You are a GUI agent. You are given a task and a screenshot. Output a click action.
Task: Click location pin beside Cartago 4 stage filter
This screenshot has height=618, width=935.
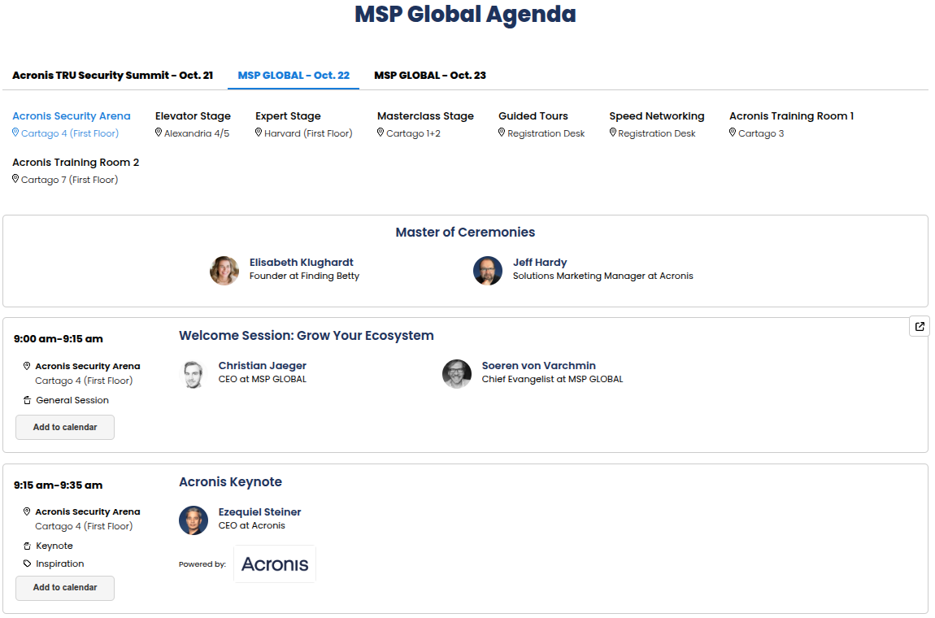pyautogui.click(x=15, y=133)
